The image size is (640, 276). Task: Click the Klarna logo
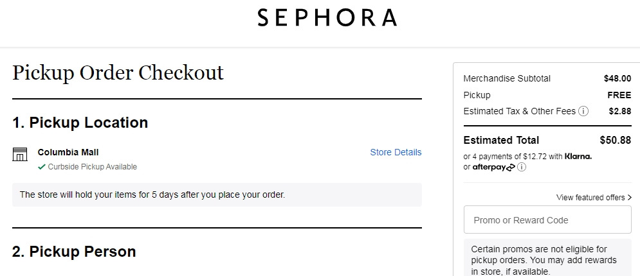[578, 156]
